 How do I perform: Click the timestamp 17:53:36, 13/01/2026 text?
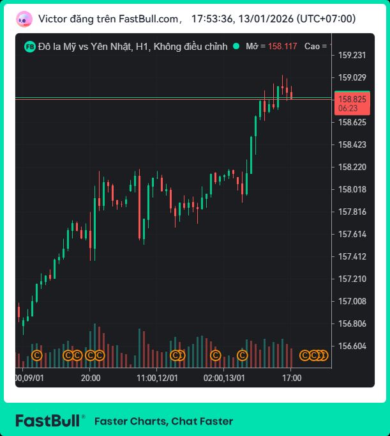point(273,19)
